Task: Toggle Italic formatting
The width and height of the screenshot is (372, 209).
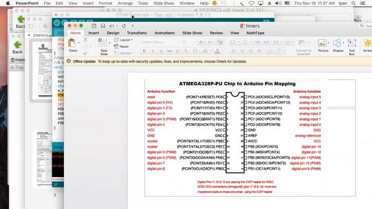Action: [153, 51]
